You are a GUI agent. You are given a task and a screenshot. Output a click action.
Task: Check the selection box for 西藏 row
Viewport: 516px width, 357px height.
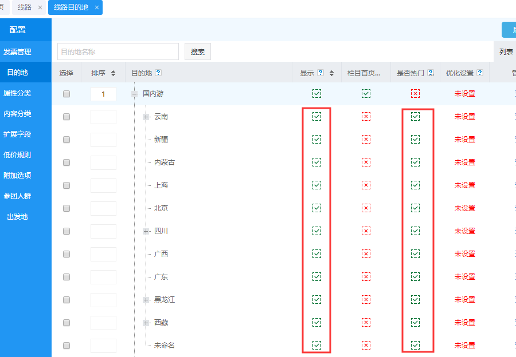(67, 323)
